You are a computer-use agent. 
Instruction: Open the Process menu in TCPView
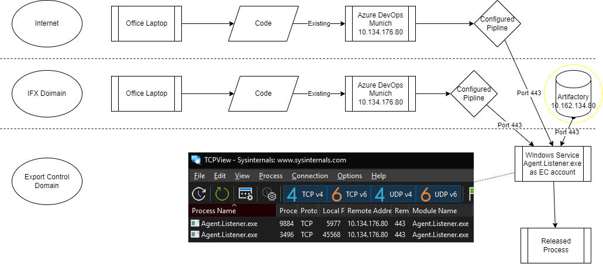coord(271,176)
